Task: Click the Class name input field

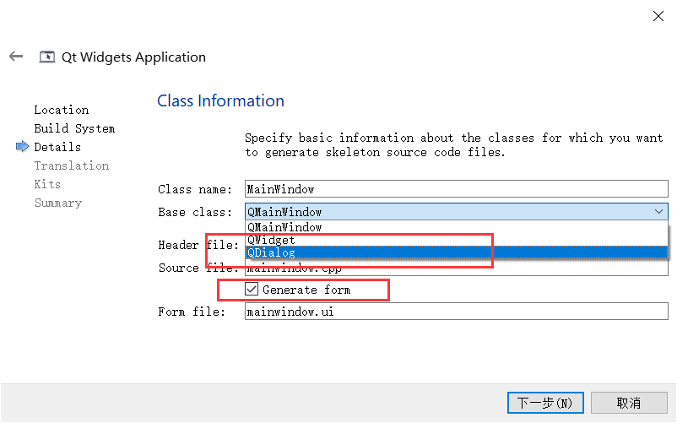Action: (x=456, y=189)
